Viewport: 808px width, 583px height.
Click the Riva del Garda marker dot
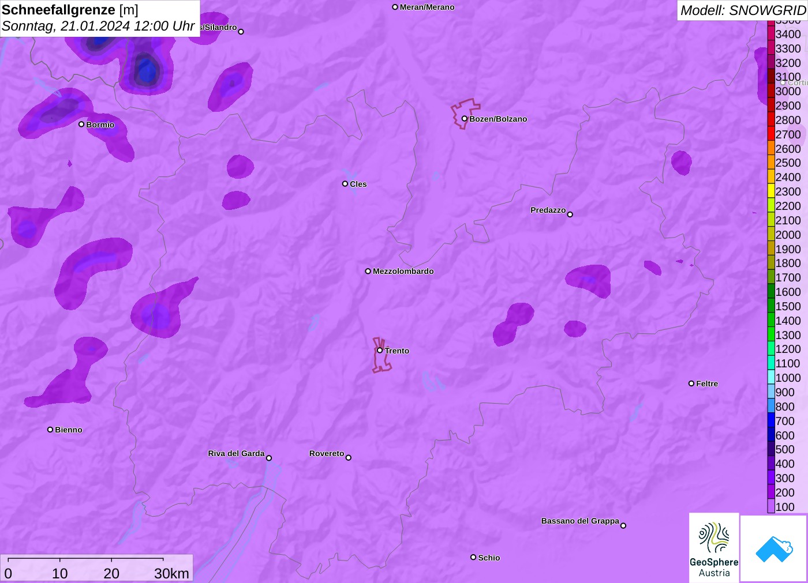point(269,458)
